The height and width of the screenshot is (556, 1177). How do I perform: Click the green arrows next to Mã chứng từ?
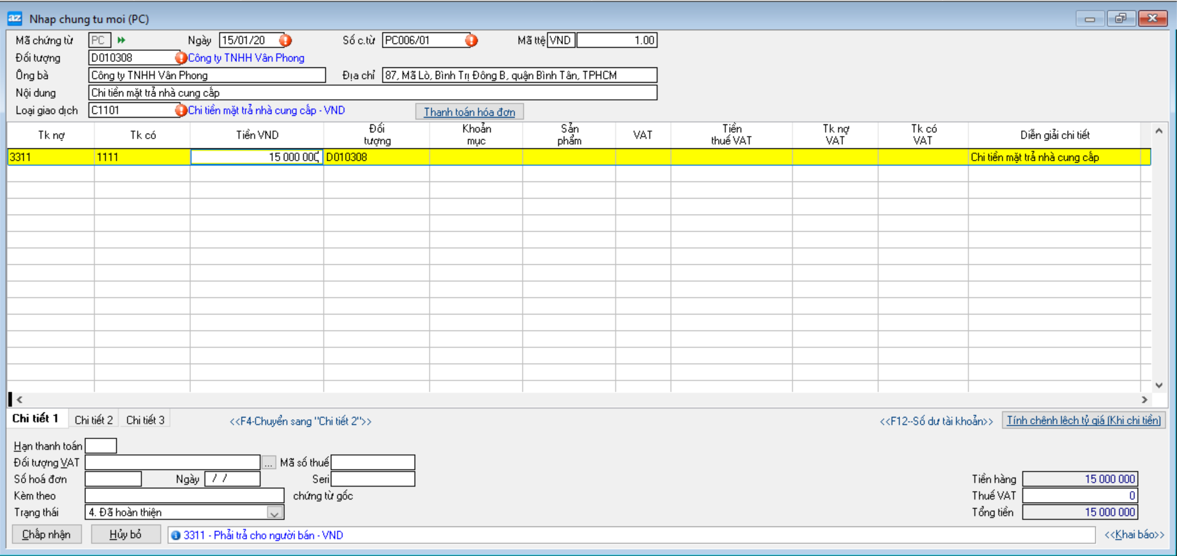pyautogui.click(x=122, y=40)
